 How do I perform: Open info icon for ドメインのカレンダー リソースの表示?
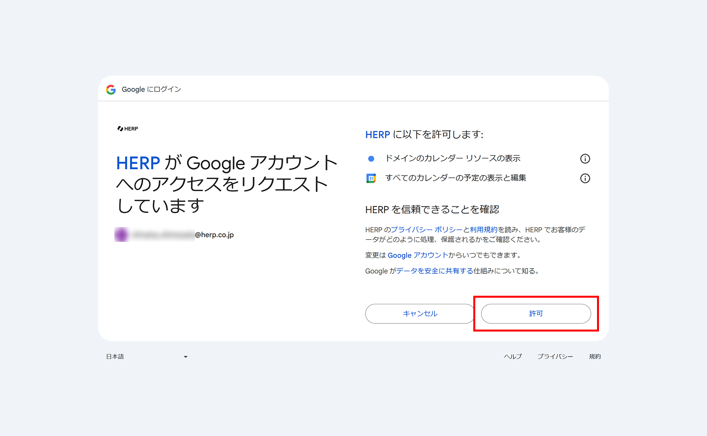[x=585, y=158]
